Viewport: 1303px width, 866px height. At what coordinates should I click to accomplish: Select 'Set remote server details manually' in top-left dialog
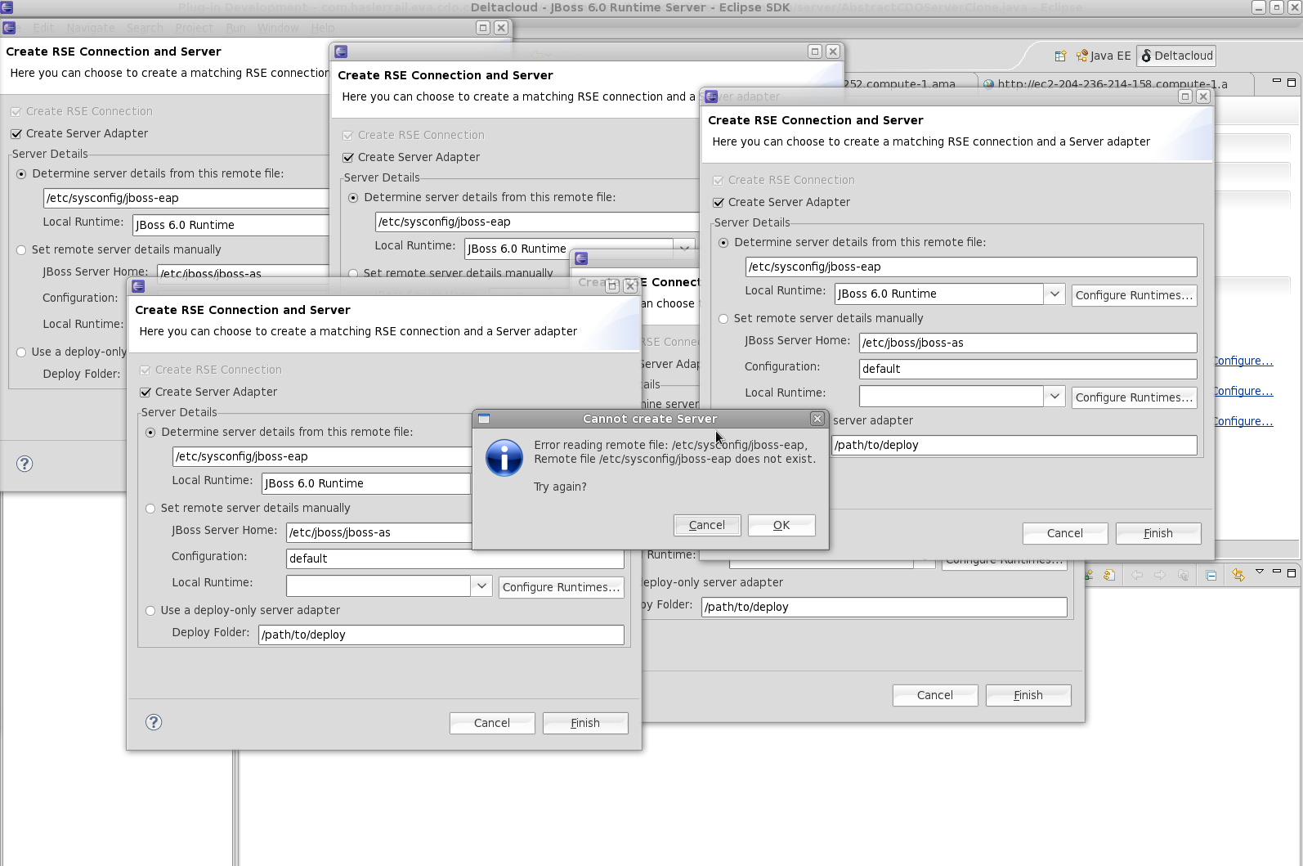coord(21,250)
